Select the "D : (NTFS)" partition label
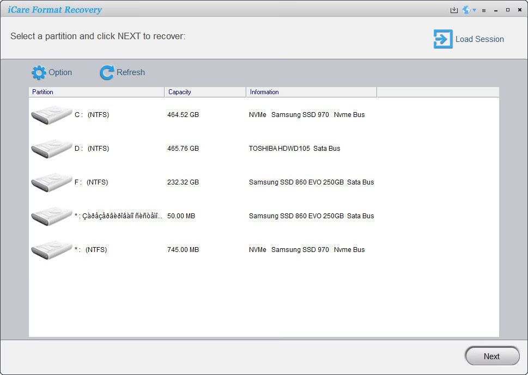The width and height of the screenshot is (528, 375). tap(92, 149)
